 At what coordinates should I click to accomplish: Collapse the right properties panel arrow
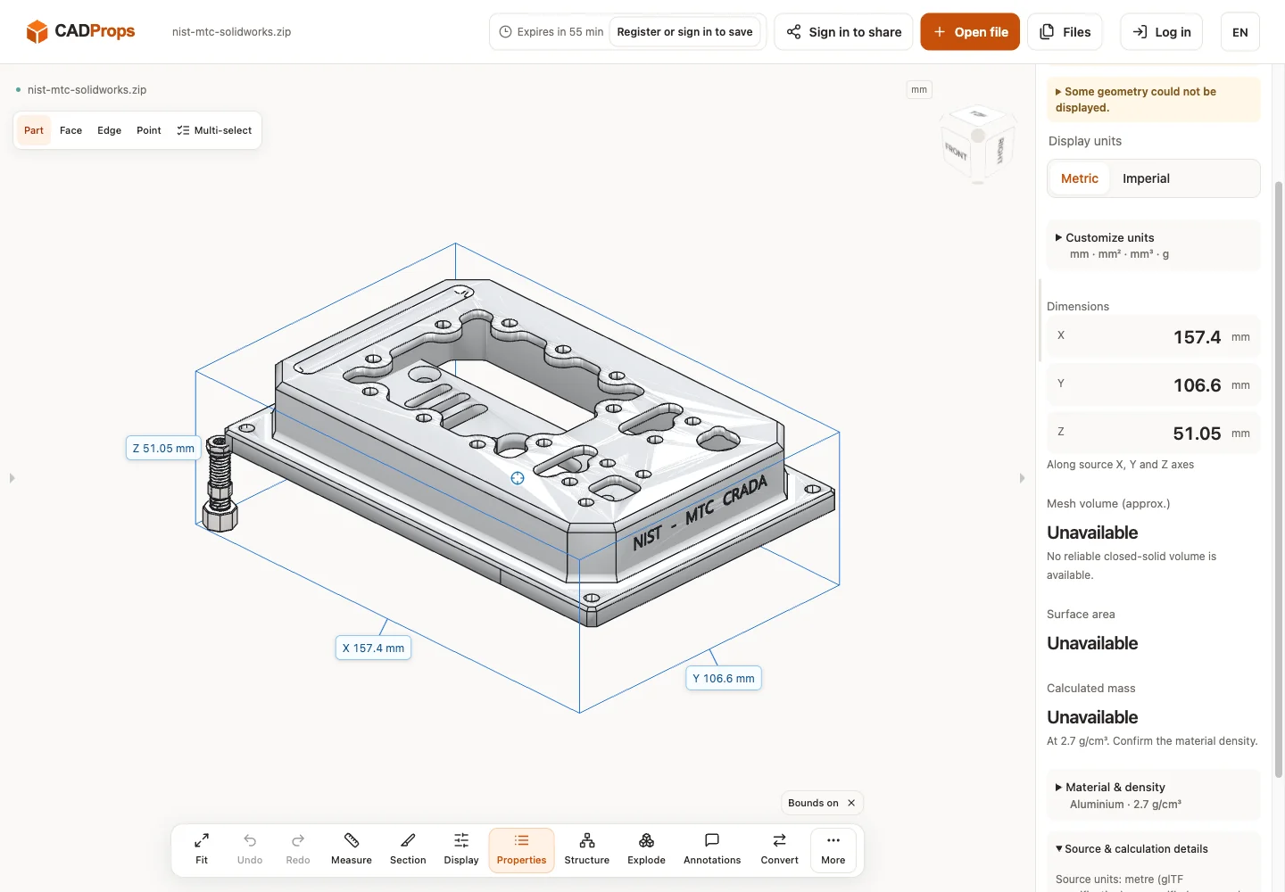1022,478
